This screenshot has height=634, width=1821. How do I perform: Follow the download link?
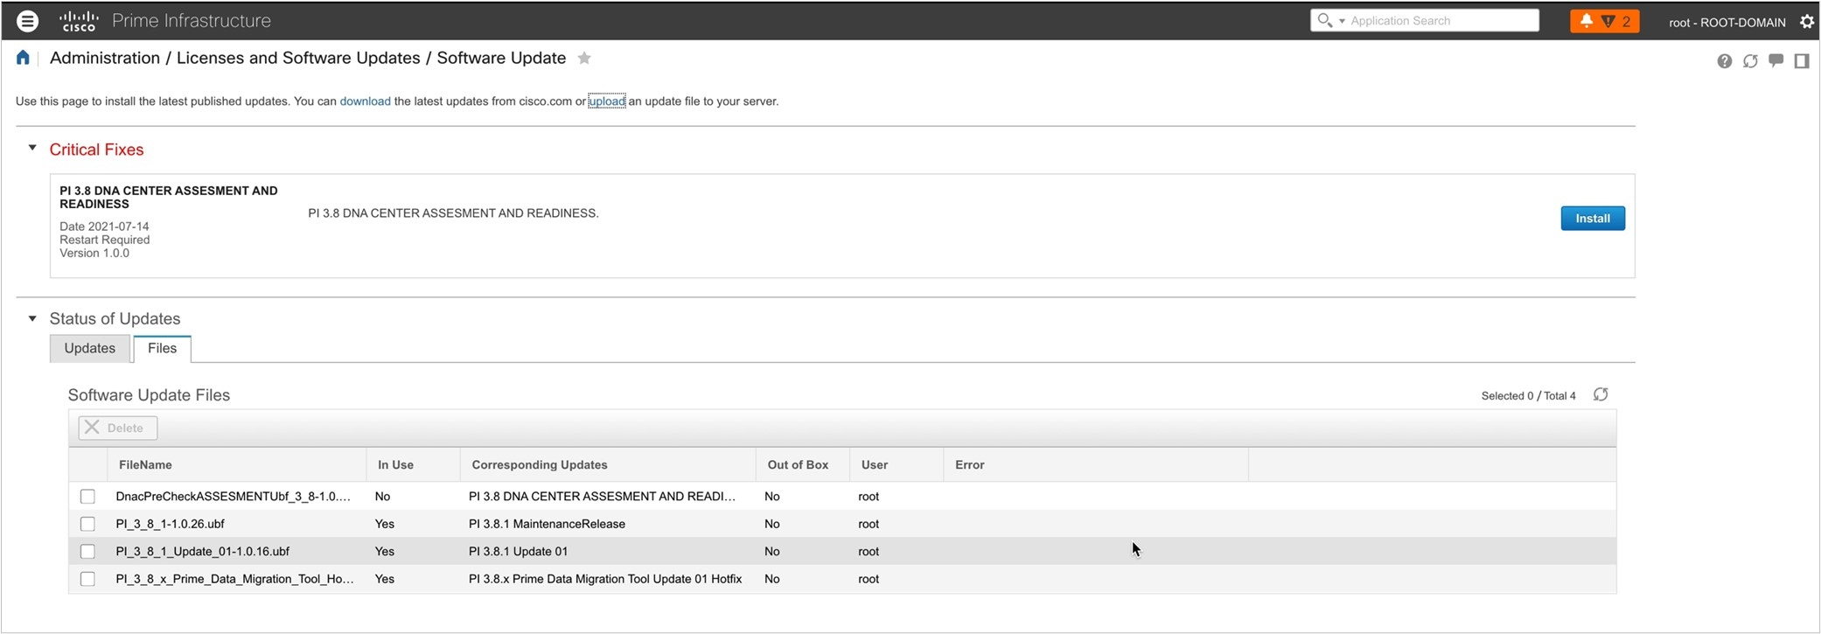[365, 101]
